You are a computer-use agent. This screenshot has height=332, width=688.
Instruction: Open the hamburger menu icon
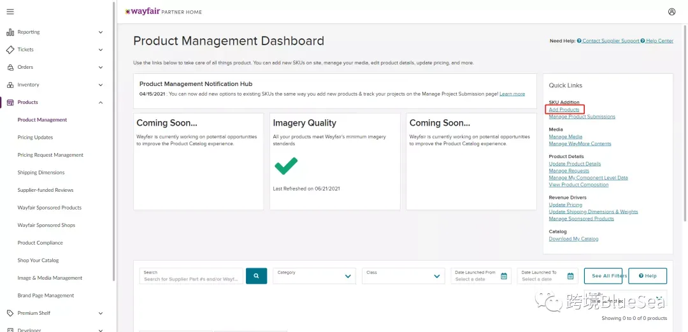pyautogui.click(x=10, y=12)
